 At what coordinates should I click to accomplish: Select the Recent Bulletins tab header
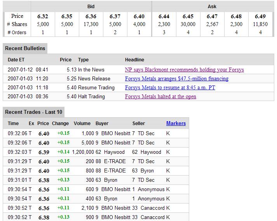point(25,49)
